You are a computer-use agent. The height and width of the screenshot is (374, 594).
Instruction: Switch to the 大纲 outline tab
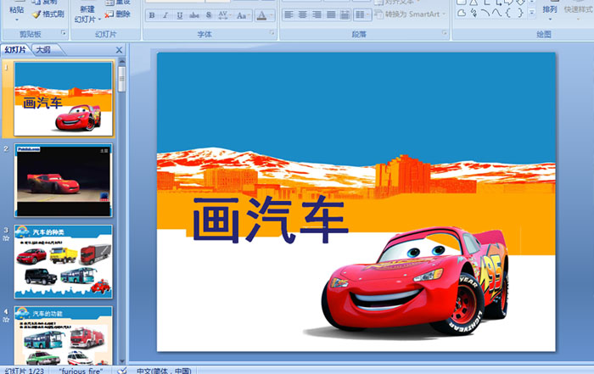pos(44,49)
